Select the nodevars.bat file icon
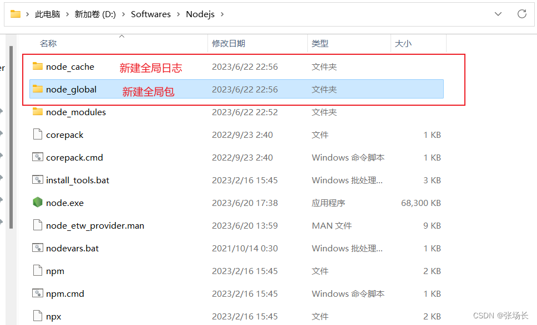 point(37,248)
